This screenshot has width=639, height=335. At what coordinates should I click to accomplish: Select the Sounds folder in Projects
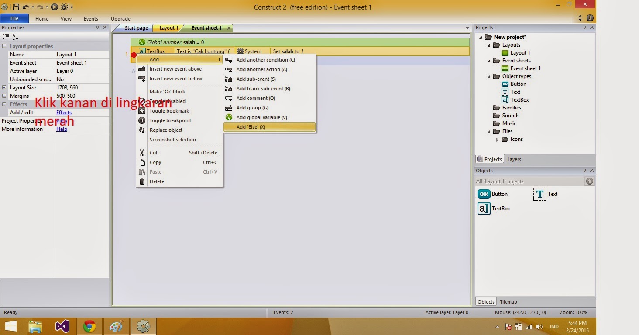(511, 116)
